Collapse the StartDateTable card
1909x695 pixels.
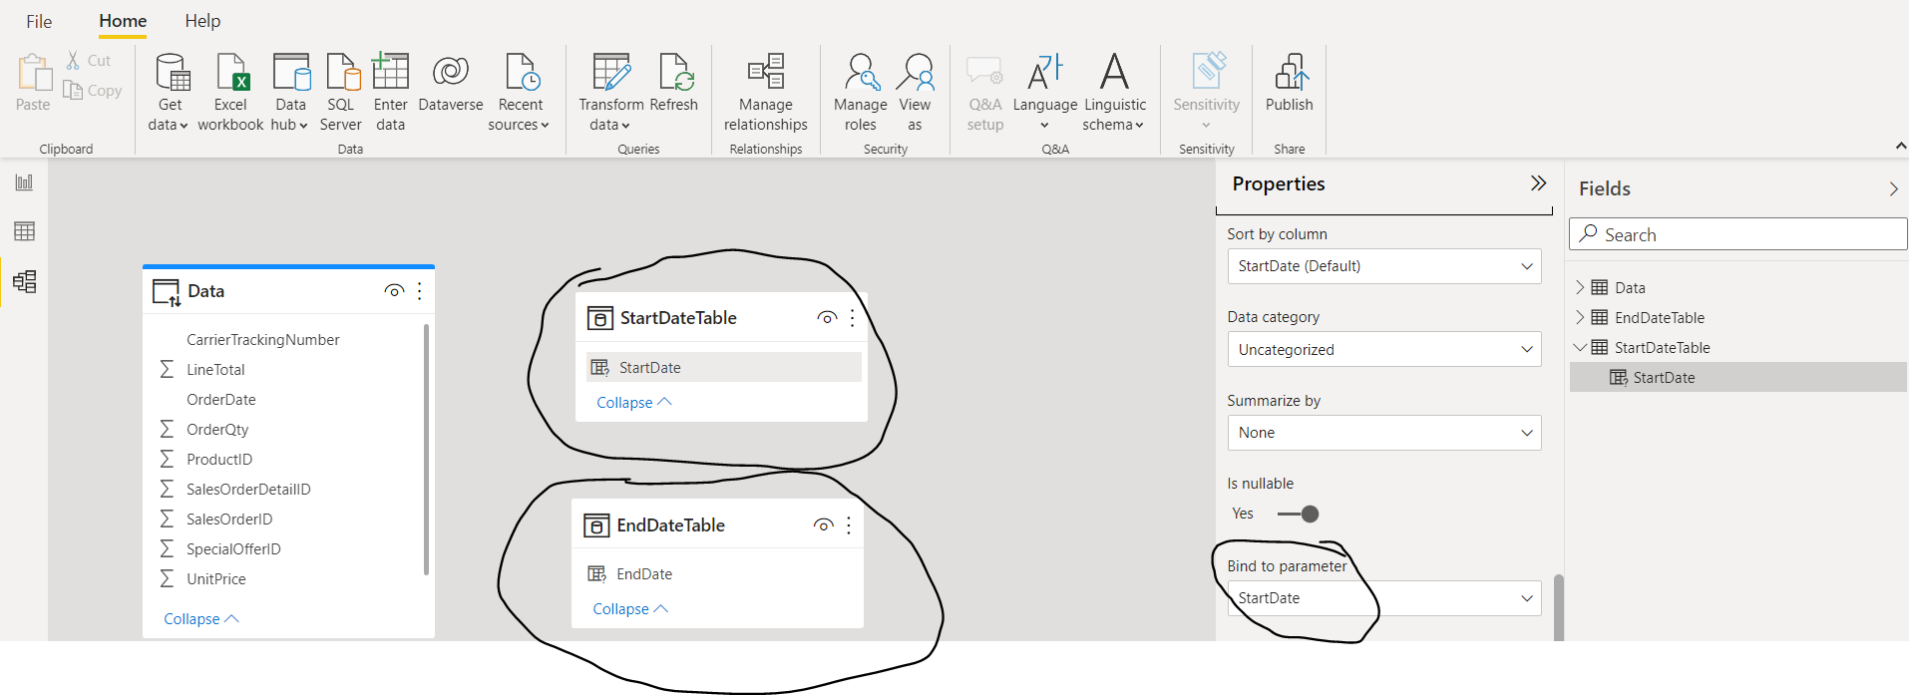(x=634, y=403)
